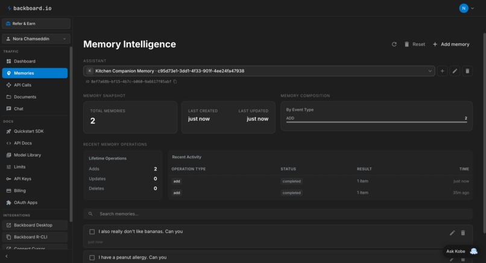Open the Refer & Earn gift icon

(x=8, y=23)
